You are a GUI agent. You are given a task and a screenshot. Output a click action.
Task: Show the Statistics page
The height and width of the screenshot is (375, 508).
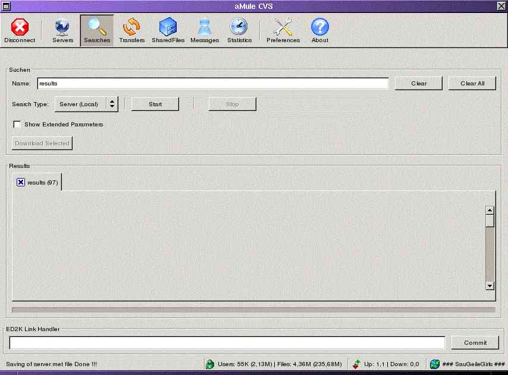(239, 31)
